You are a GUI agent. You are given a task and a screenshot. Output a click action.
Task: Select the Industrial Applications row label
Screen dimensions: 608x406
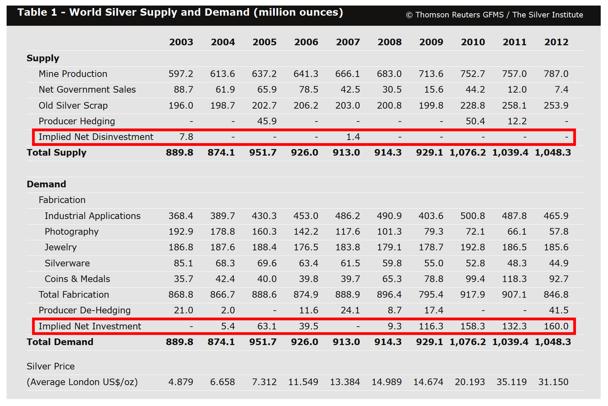[93, 216]
